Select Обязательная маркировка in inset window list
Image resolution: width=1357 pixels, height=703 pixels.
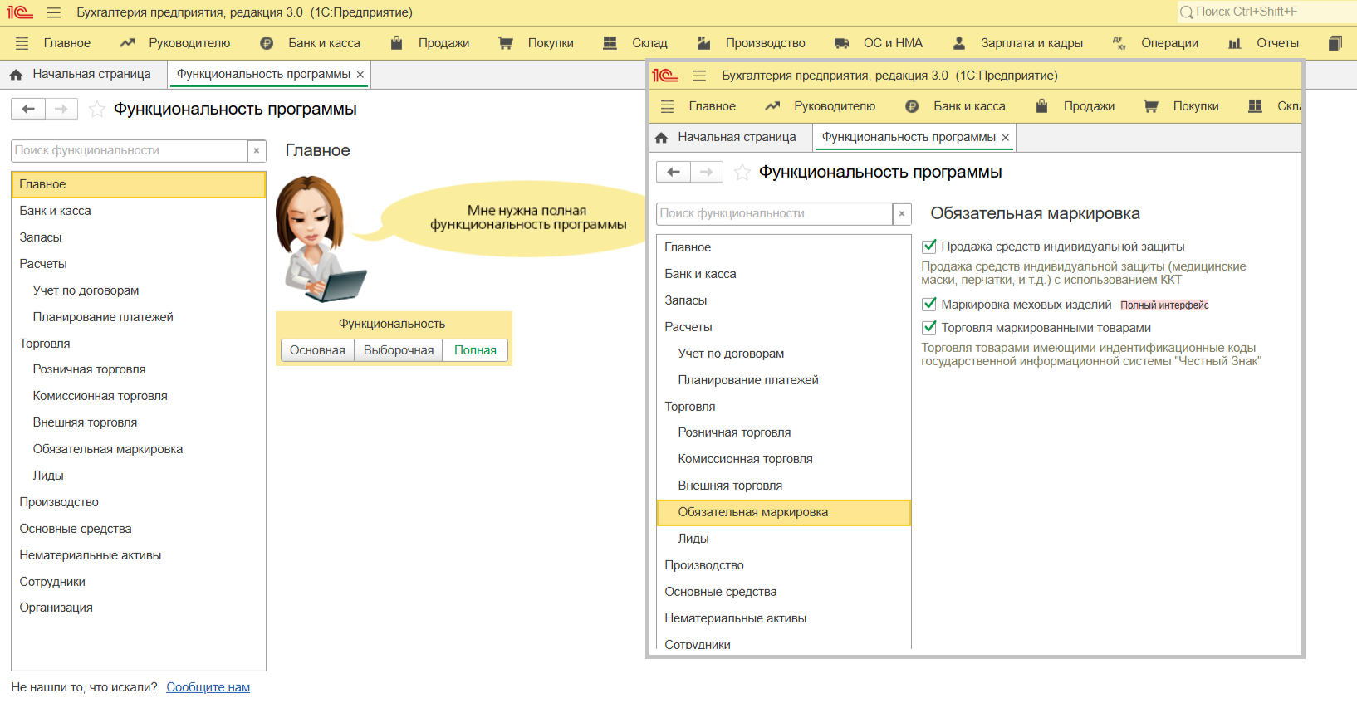pos(784,512)
